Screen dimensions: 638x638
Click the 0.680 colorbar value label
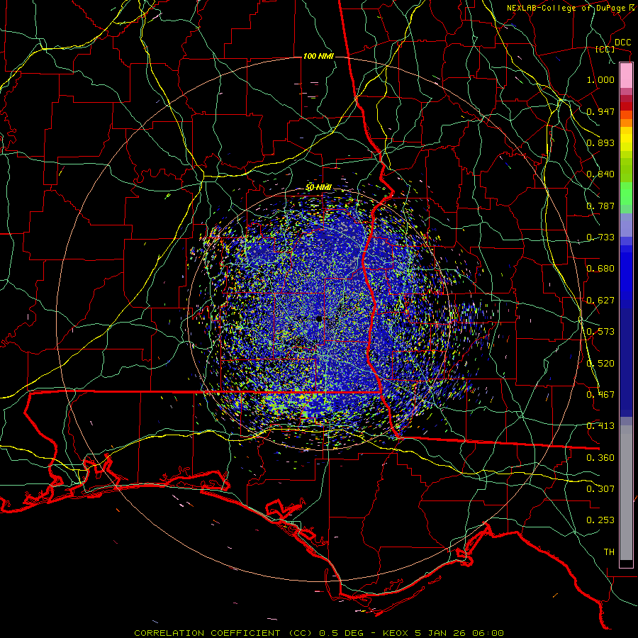pos(600,269)
